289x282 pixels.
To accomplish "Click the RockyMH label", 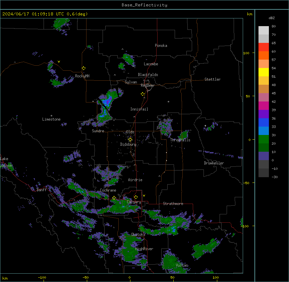I will pos(82,76).
